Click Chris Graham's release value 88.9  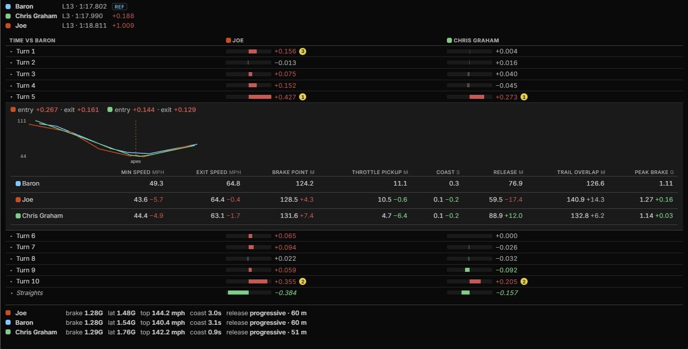click(x=496, y=216)
